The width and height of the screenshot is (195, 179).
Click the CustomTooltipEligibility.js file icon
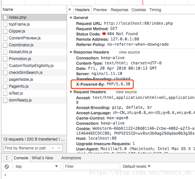[5, 66]
